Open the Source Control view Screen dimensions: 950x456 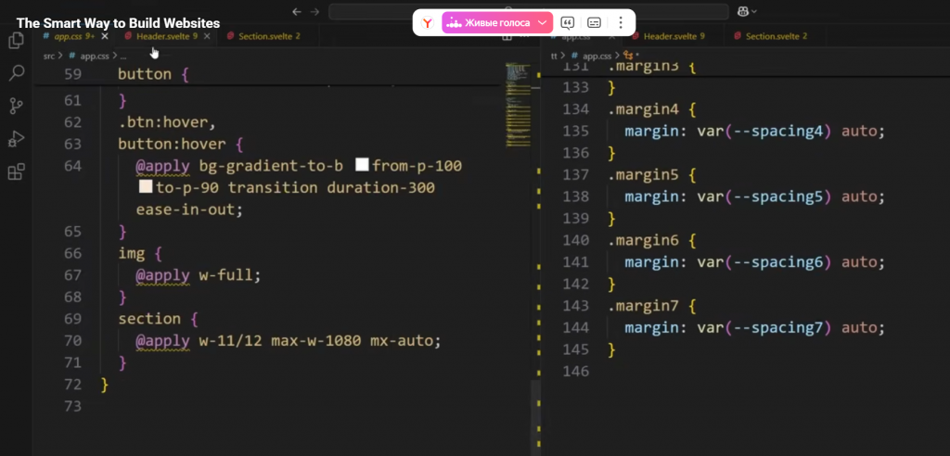(x=16, y=106)
